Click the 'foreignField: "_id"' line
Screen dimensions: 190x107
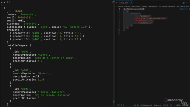[x=144, y=21]
